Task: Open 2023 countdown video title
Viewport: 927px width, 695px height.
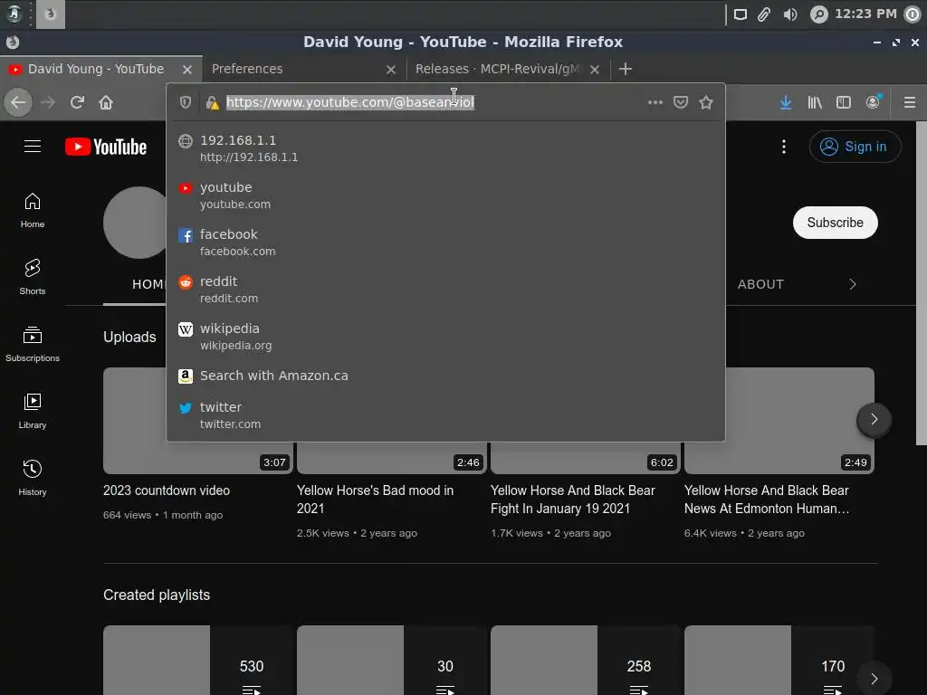Action: point(167,490)
